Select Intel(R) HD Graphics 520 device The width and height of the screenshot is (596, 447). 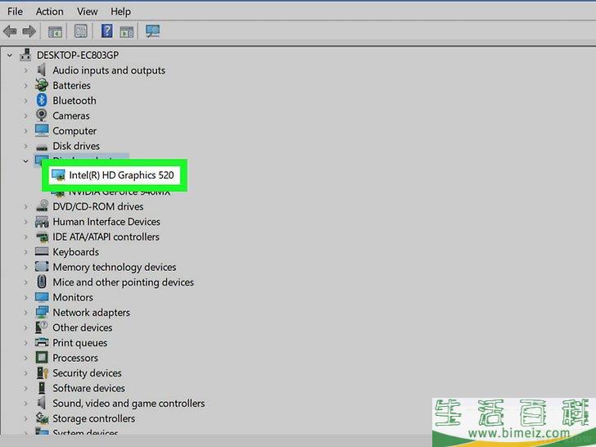[121, 175]
